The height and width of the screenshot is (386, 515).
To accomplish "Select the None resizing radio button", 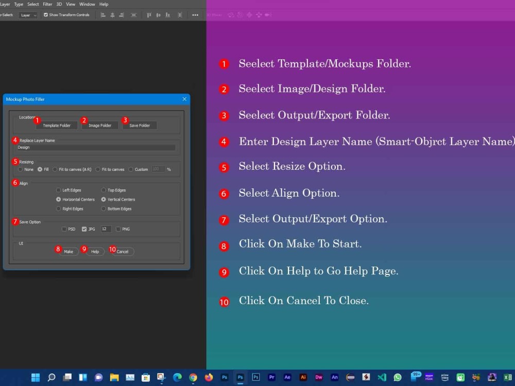I will pyautogui.click(x=21, y=169).
